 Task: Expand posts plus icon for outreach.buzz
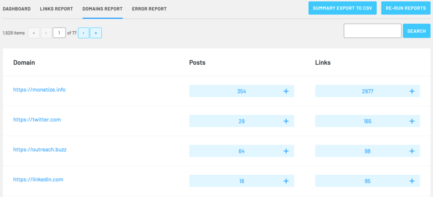click(x=286, y=151)
